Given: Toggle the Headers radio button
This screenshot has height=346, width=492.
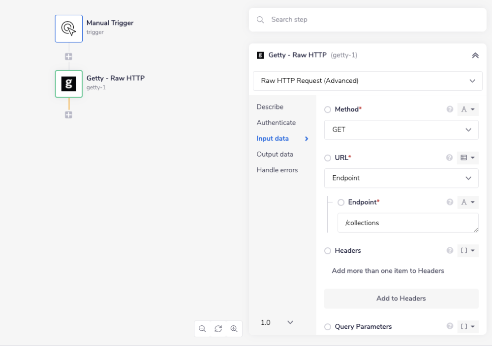Looking at the screenshot, I should pos(328,251).
